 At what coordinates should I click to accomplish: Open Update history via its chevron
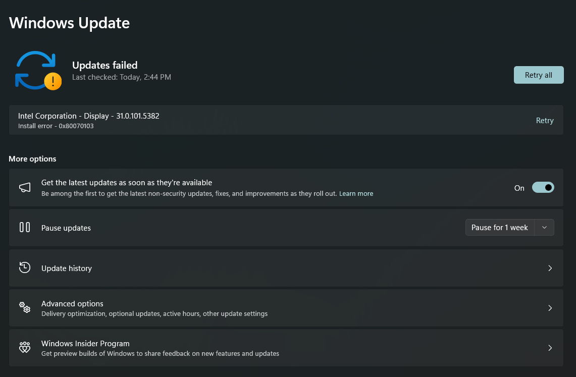point(550,268)
